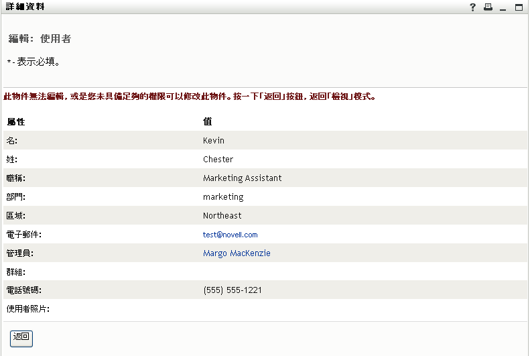Screen dimensions: 530x356
Task: Click the 電子郵件: attribute label
Action: coord(23,235)
